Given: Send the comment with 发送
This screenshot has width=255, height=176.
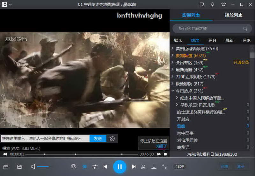Looking at the screenshot, I should click(98, 139).
